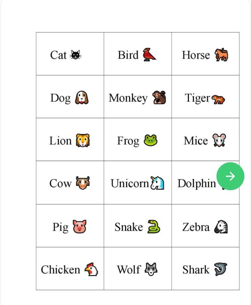Click the word Dolphin in the table
This screenshot has height=305, width=251.
tap(197, 184)
